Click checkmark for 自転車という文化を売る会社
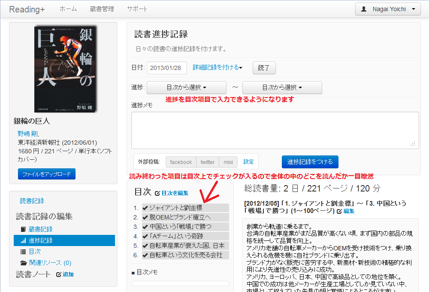 pos(145,255)
